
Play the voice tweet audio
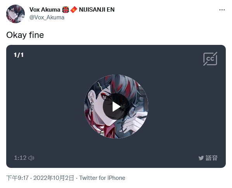pos(116,106)
